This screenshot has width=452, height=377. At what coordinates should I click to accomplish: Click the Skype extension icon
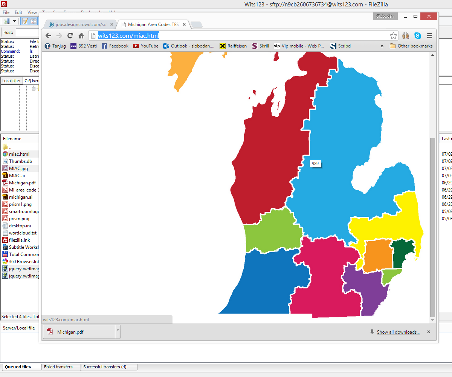pos(417,36)
